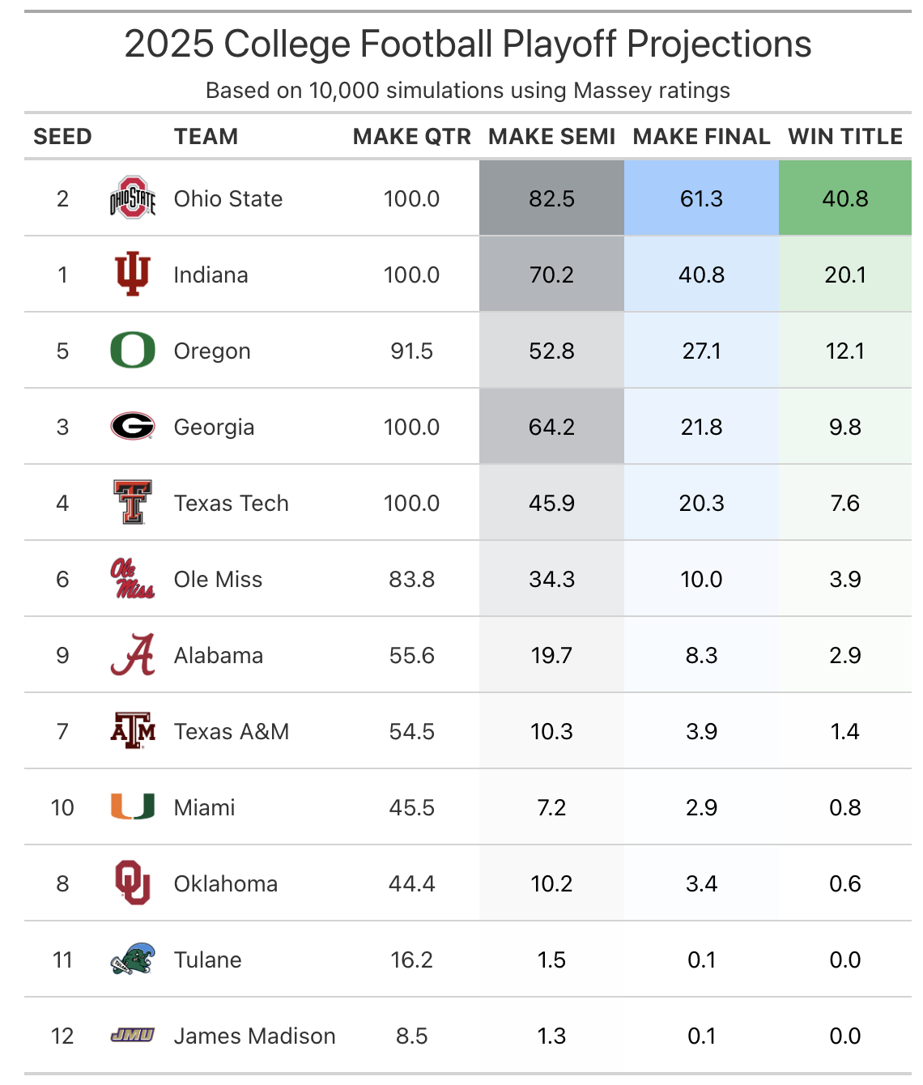Sort by the MAKE SEMI column header
The image size is (923, 1085).
pos(551,137)
